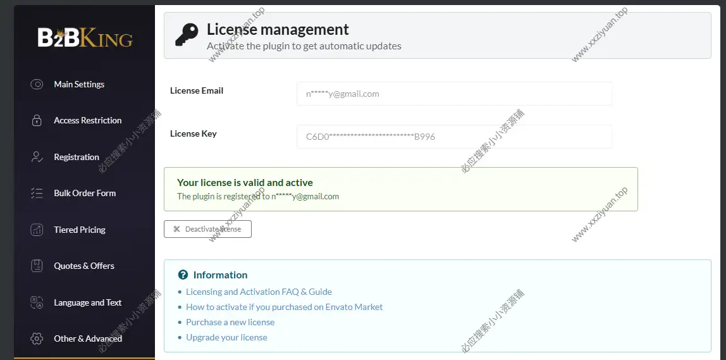Screen dimensions: 726x360
Task: Select Tiered Pricing in the sidebar
Action: 80,230
